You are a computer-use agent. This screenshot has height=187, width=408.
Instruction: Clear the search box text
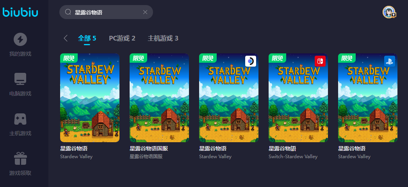[145, 12]
